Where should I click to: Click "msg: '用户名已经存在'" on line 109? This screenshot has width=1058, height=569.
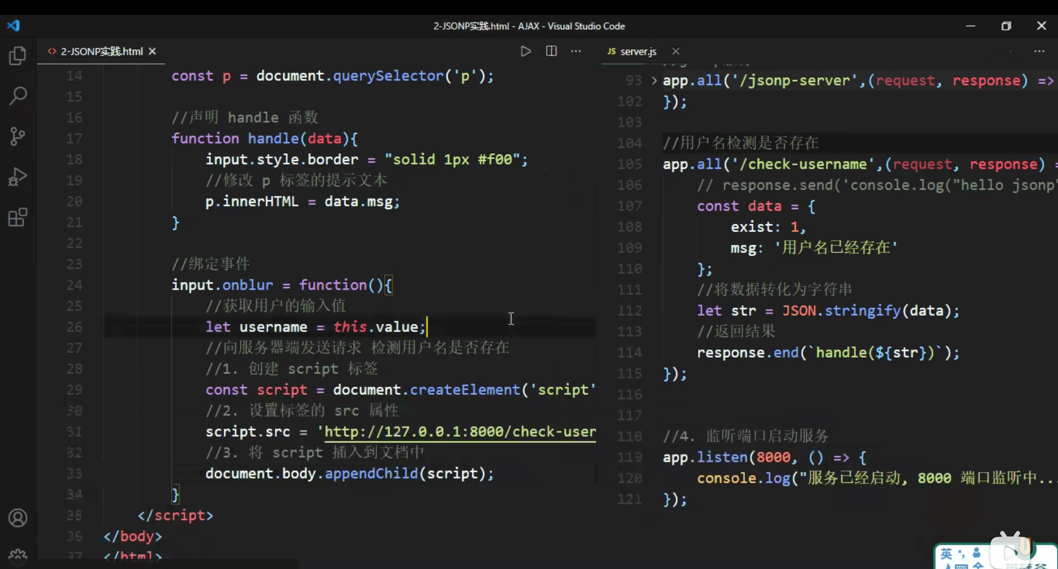814,248
